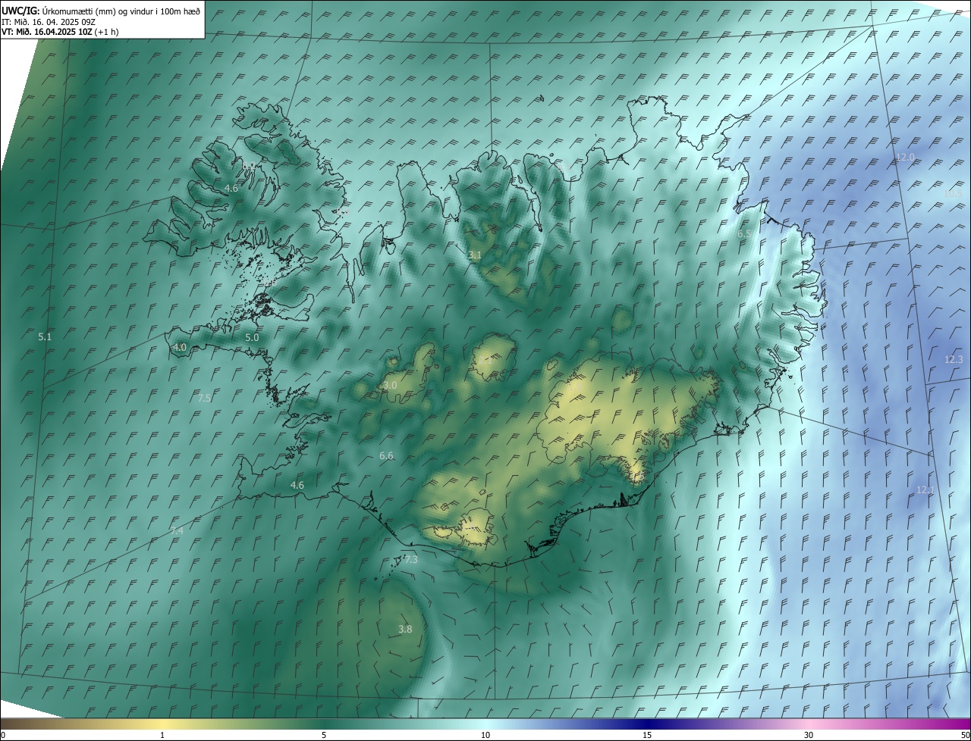Click the color scale tick labeled 1
Image resolution: width=971 pixels, height=741 pixels.
pos(162,735)
